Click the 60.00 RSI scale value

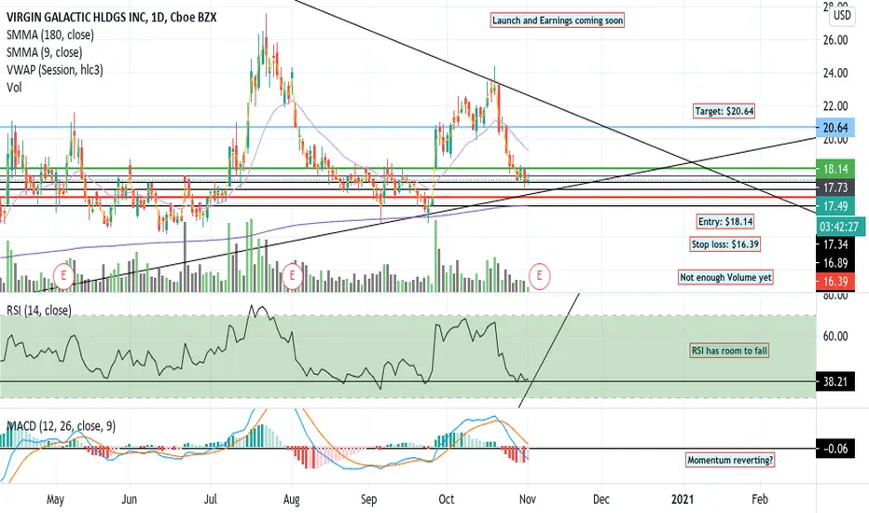(x=835, y=336)
